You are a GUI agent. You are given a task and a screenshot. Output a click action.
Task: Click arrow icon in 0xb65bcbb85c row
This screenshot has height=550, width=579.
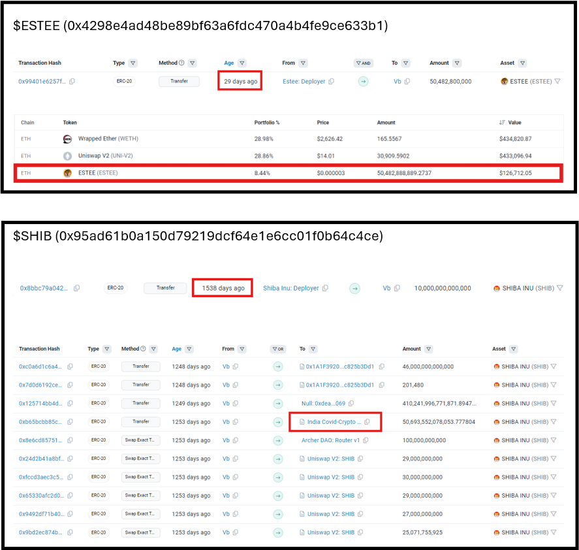coord(278,422)
